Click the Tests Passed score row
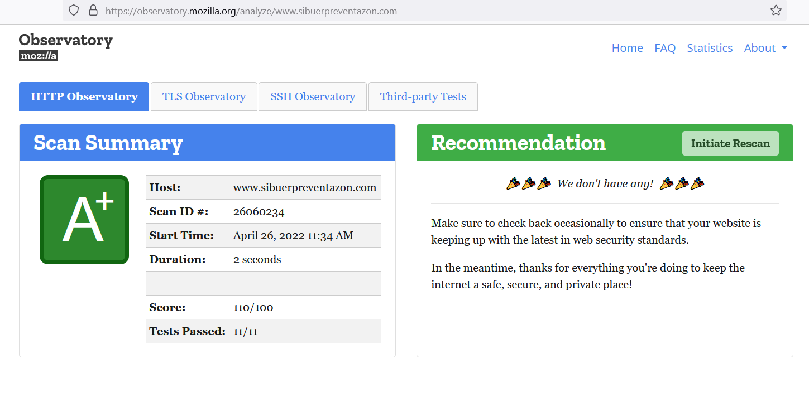The width and height of the screenshot is (809, 402). click(x=223, y=331)
